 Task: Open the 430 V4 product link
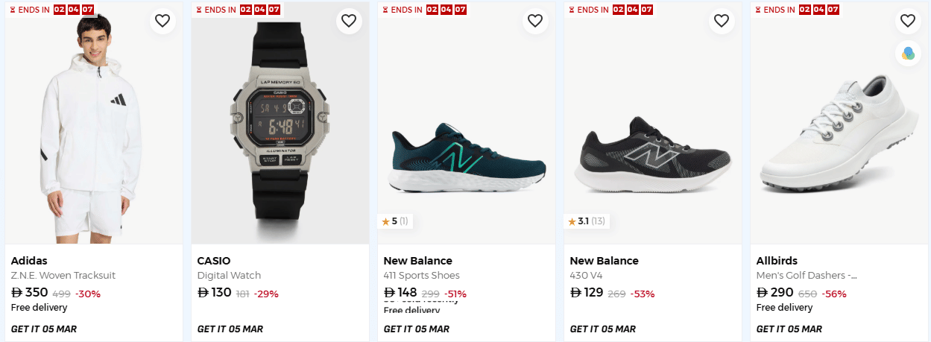click(587, 276)
